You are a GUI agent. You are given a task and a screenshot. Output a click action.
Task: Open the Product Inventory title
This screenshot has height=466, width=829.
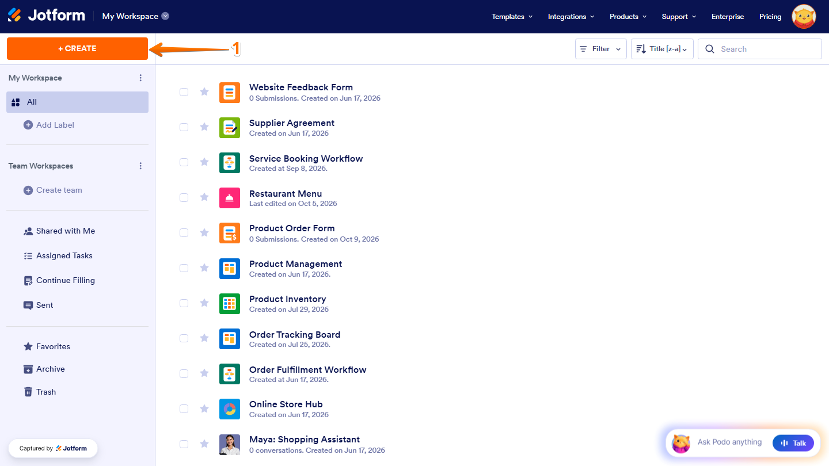(x=287, y=299)
